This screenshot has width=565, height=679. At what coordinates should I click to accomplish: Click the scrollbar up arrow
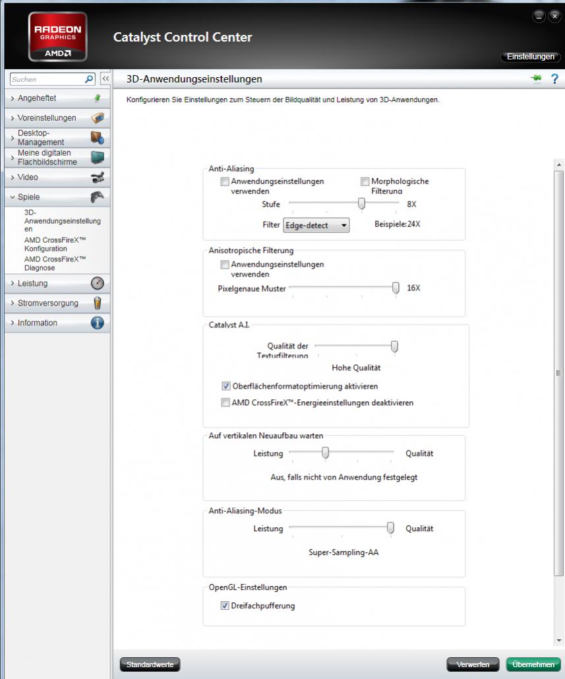click(x=559, y=165)
